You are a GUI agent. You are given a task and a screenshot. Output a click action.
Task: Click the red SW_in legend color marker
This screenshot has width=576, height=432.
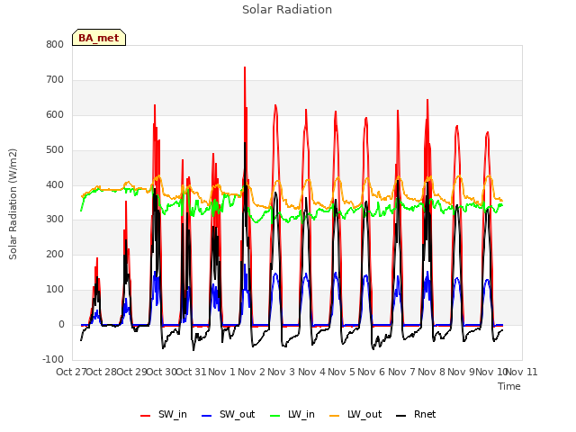point(146,416)
